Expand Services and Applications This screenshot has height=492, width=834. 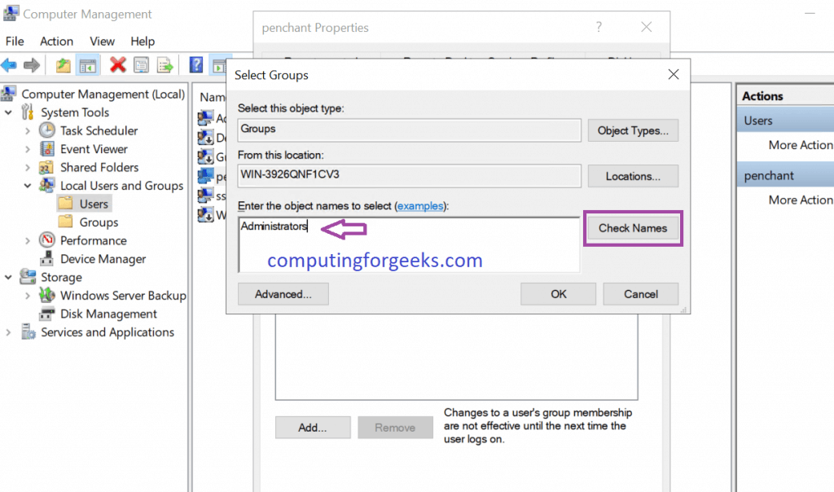point(10,332)
